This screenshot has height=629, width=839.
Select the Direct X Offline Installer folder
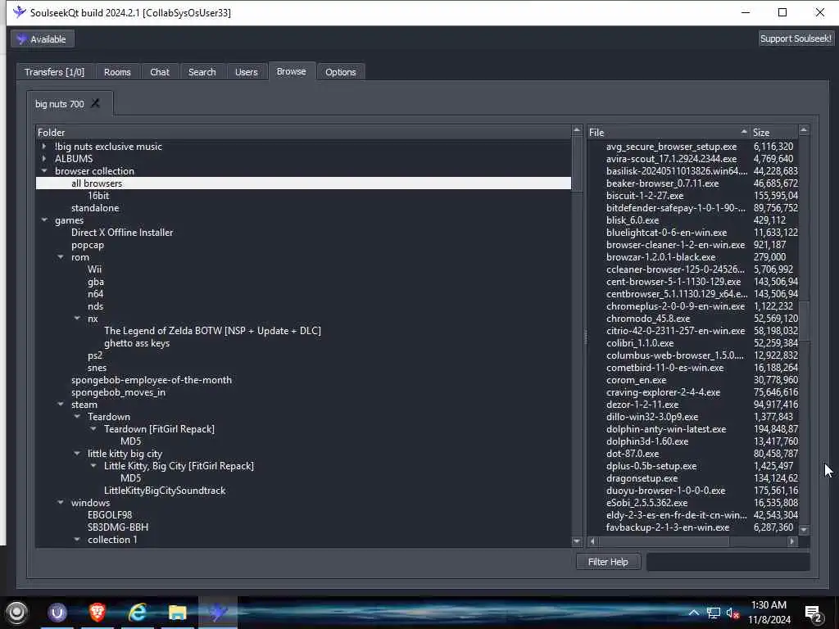[122, 232]
